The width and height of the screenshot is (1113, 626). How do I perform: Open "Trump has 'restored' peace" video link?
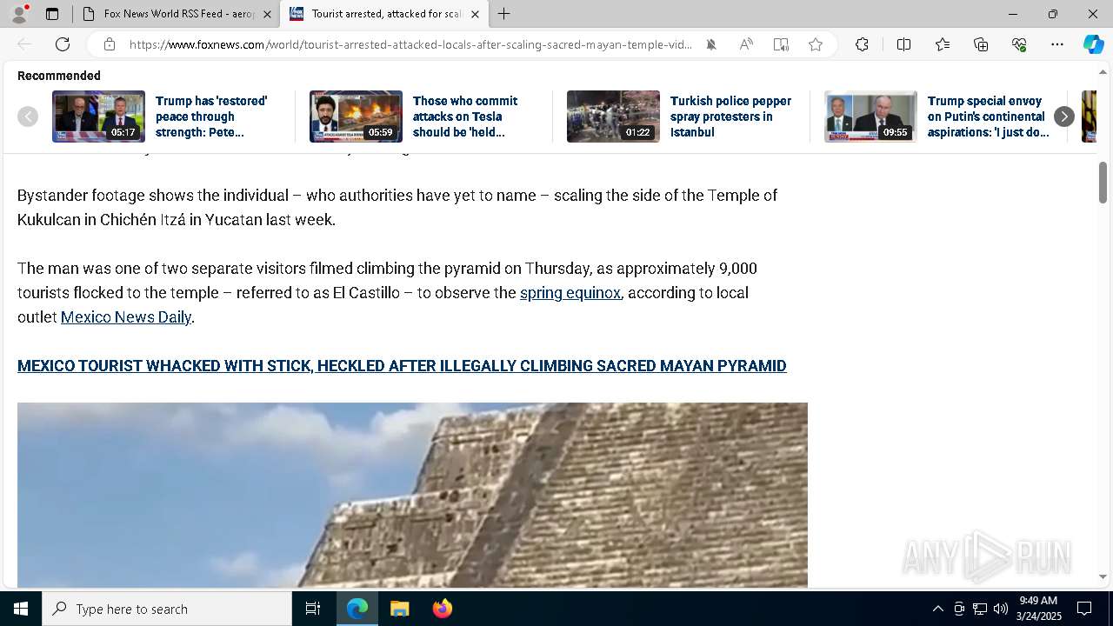point(211,117)
